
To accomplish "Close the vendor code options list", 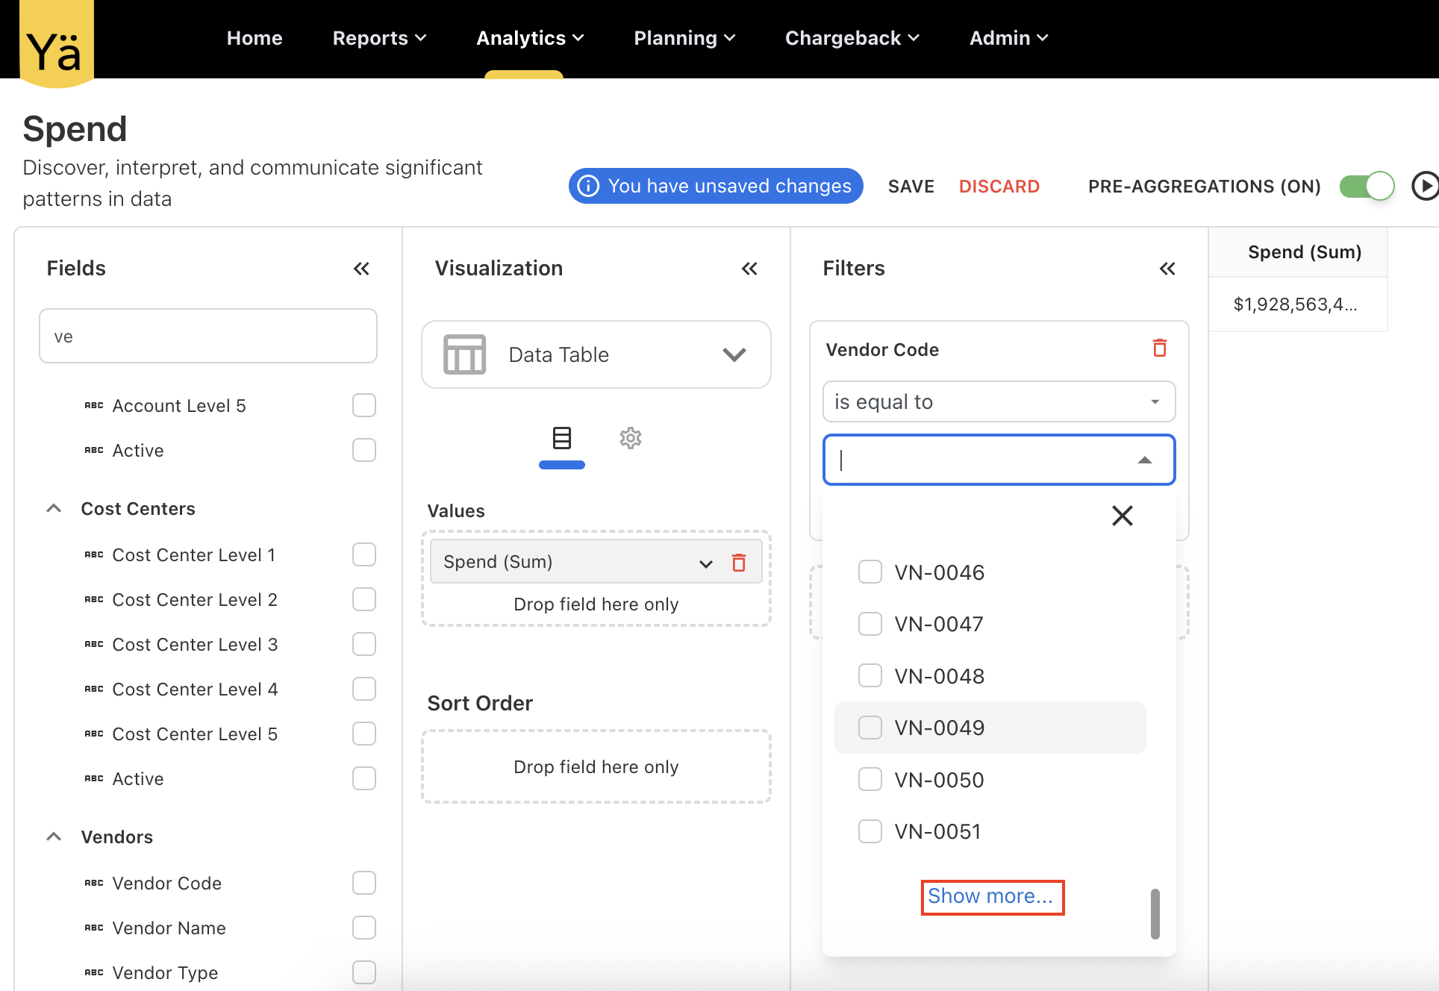I will tap(1122, 516).
